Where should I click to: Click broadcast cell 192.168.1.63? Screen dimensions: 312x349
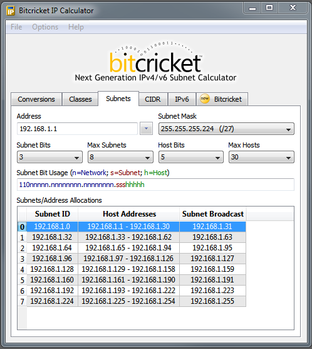212,237
